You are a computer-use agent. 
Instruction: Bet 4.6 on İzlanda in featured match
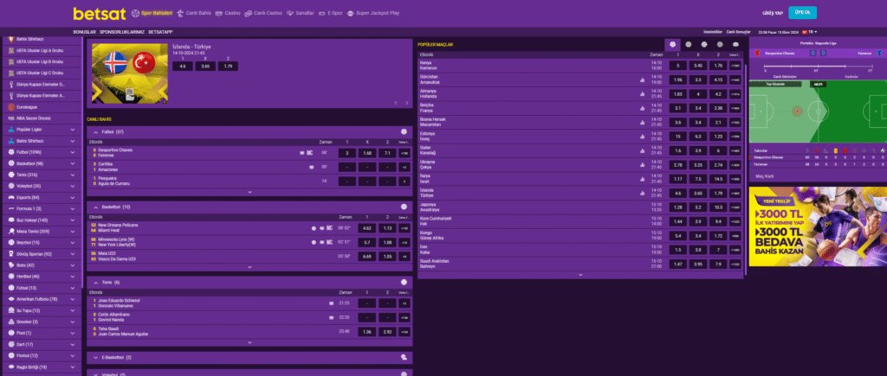click(x=182, y=67)
